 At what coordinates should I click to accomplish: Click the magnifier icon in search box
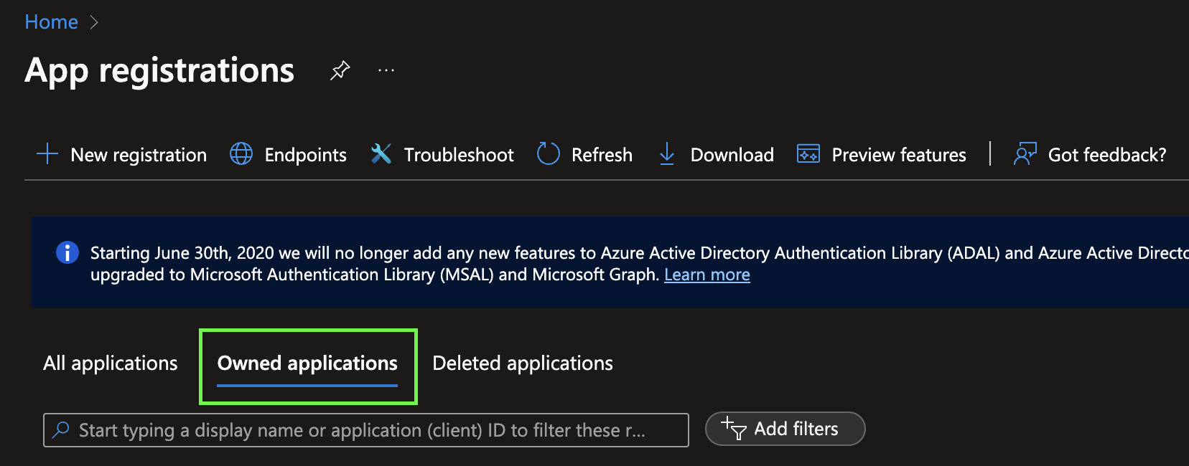point(61,429)
